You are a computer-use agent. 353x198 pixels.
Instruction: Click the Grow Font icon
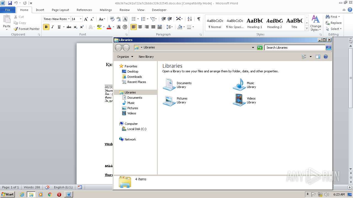pyautogui.click(x=86, y=19)
